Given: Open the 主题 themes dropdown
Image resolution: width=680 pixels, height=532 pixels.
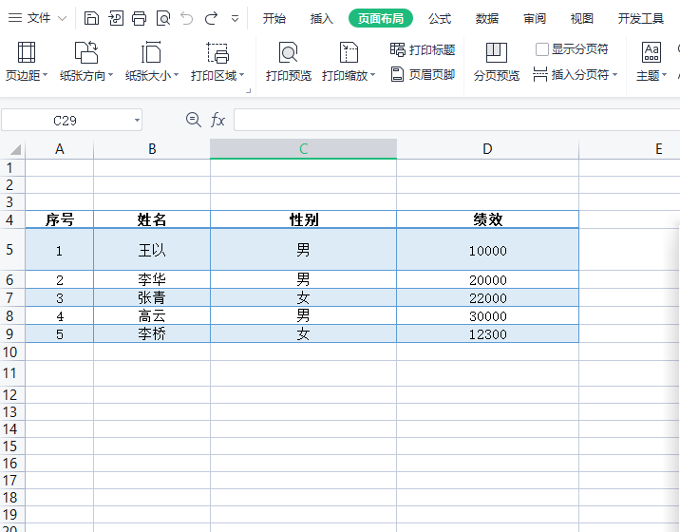Looking at the screenshot, I should (x=652, y=62).
